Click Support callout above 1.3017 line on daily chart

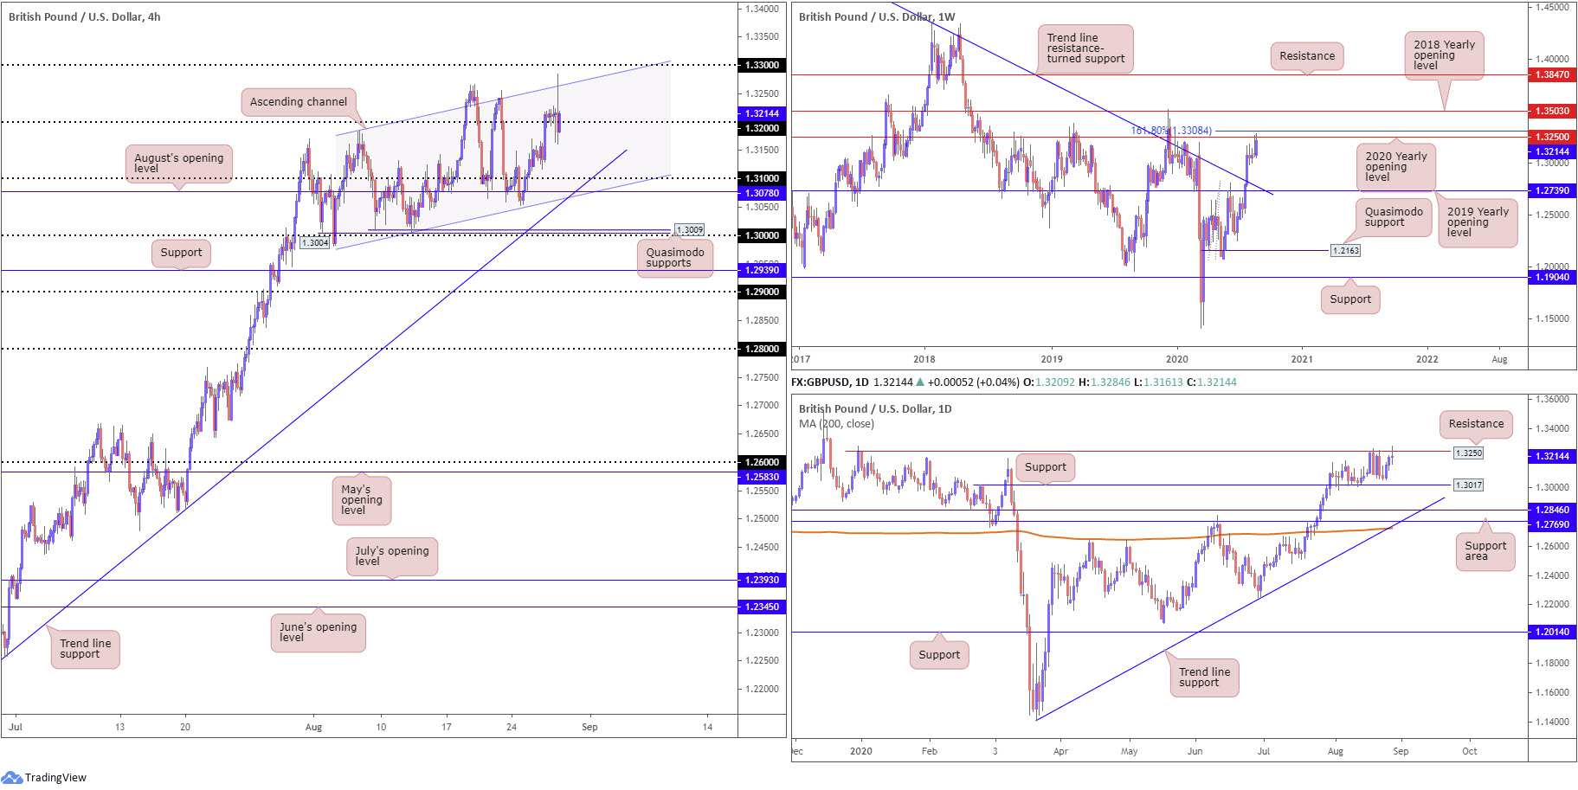1045,467
